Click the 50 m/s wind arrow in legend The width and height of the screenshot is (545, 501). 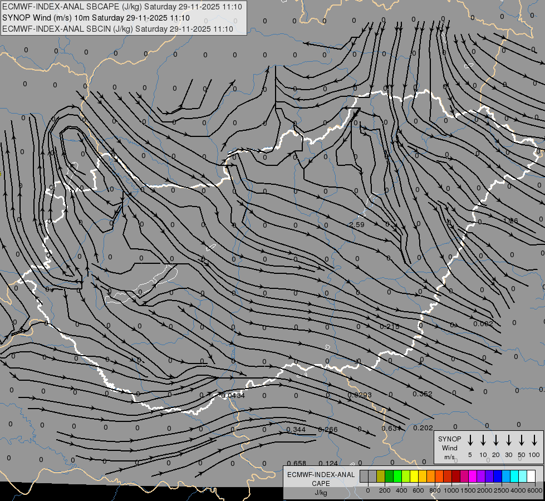tap(522, 440)
